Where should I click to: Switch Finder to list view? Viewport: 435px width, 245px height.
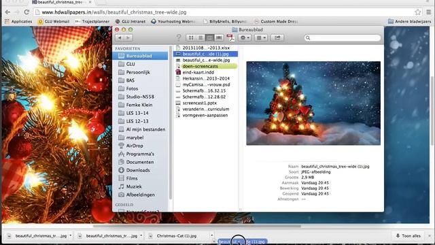(201, 38)
